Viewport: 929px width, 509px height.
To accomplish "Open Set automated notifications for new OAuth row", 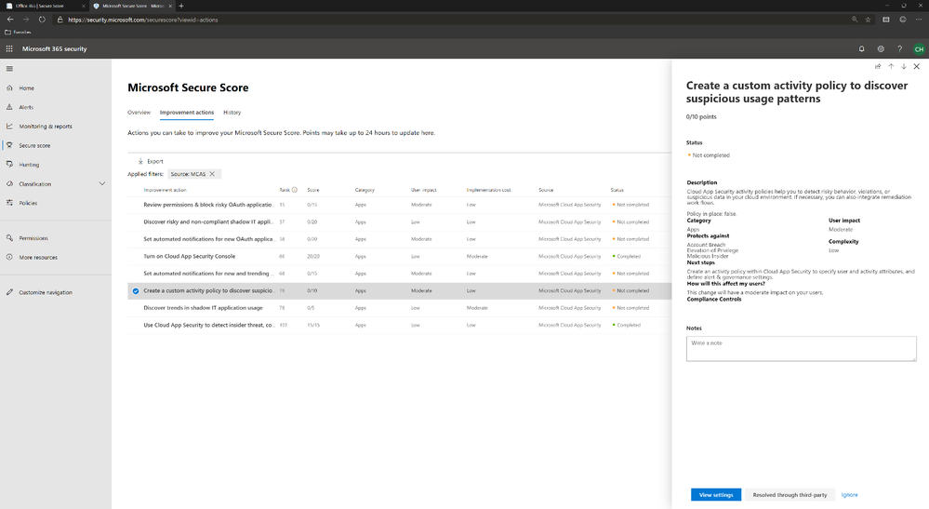I will (x=399, y=239).
